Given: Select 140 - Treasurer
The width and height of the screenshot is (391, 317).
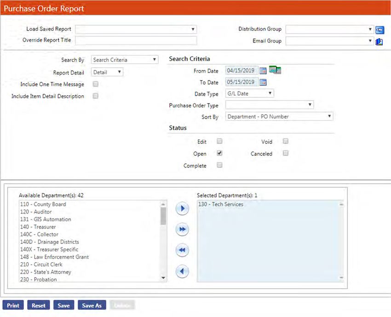Looking at the screenshot, I should pos(38,227).
